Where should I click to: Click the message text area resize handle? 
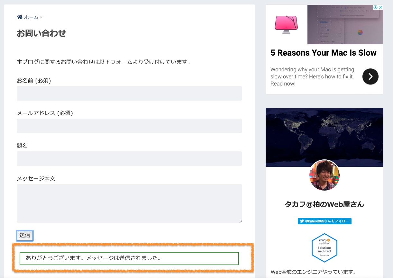pos(240,221)
